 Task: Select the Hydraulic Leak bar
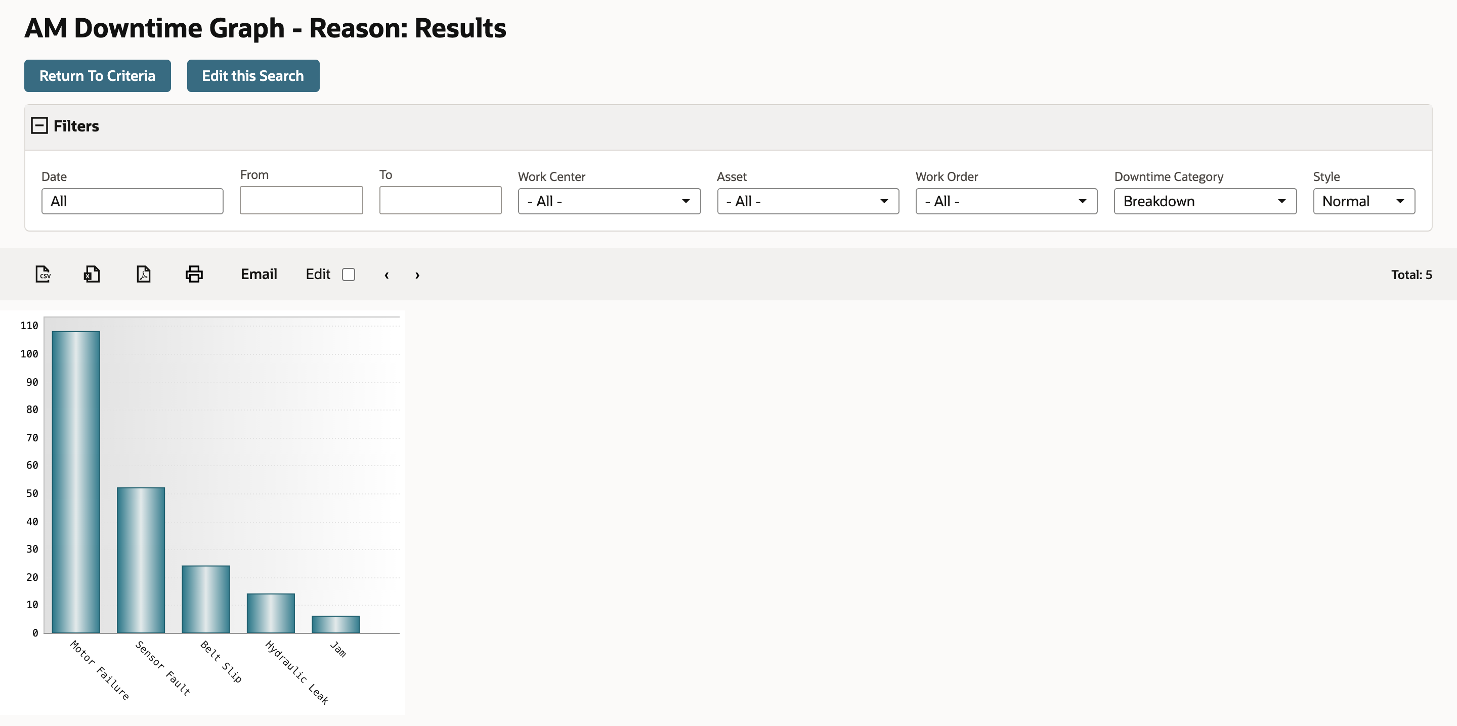pos(271,613)
